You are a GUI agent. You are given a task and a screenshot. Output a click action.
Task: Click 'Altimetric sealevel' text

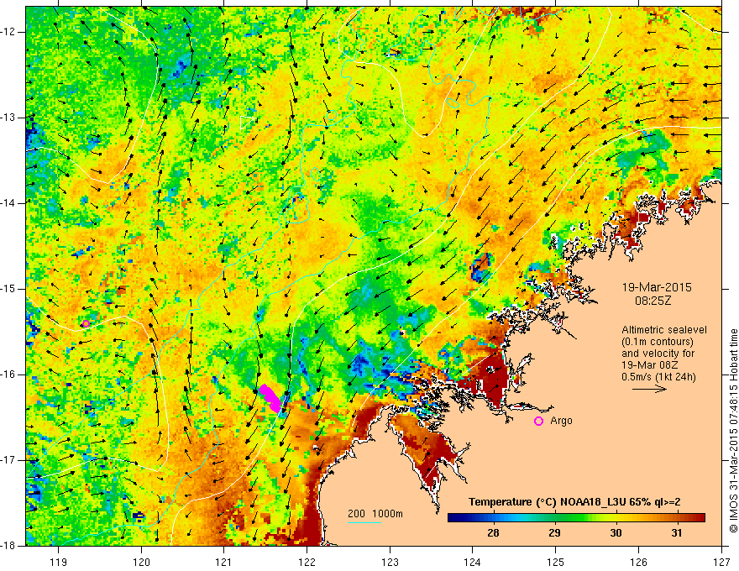(664, 330)
